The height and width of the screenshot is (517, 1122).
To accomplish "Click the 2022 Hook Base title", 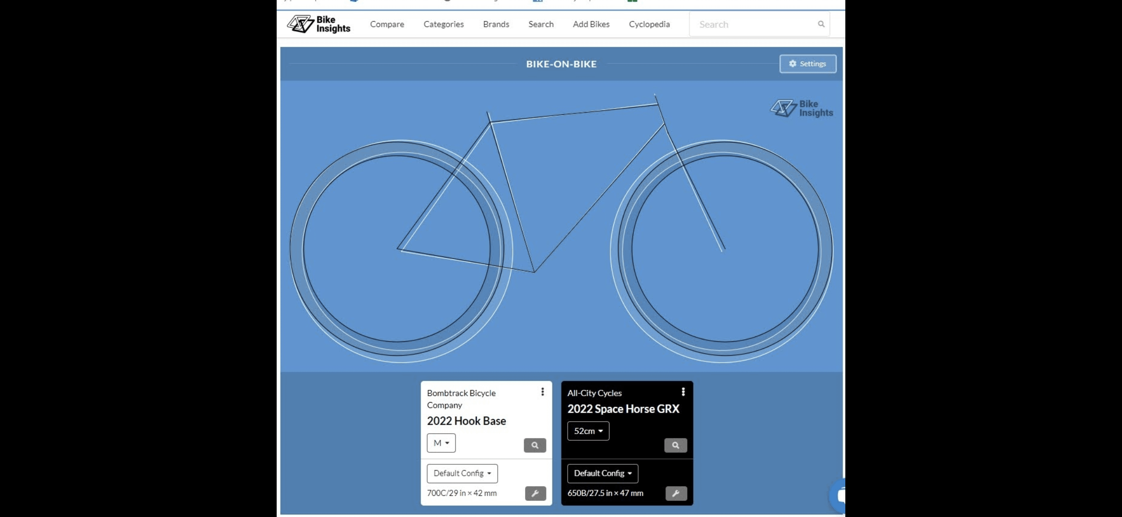I will click(x=467, y=421).
